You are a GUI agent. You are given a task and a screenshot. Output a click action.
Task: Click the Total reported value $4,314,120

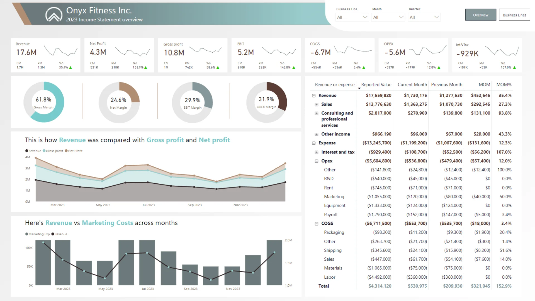(380, 286)
